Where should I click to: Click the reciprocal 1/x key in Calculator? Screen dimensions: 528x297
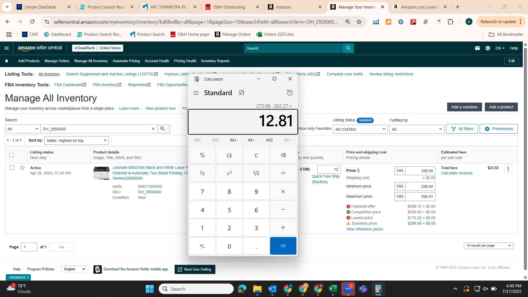point(202,173)
